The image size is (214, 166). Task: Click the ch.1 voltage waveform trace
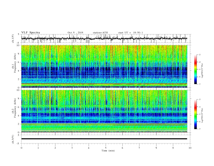(x=104, y=39)
